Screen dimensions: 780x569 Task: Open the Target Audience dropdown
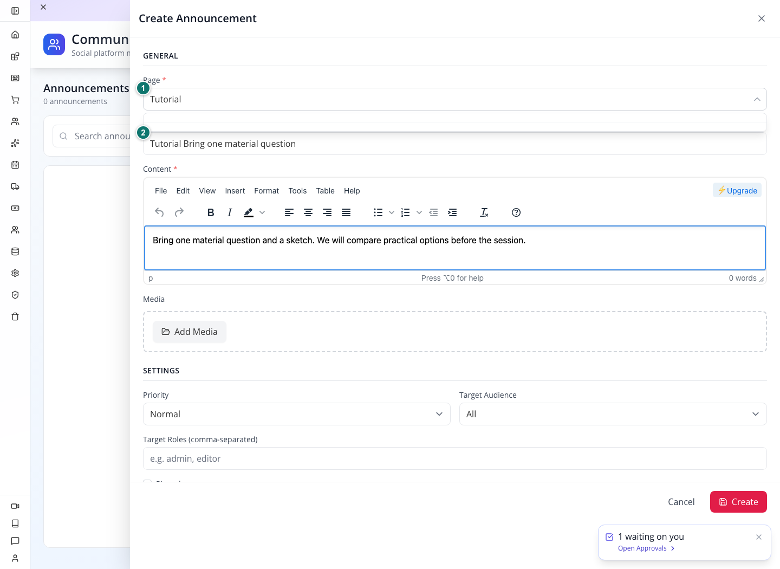(x=613, y=414)
